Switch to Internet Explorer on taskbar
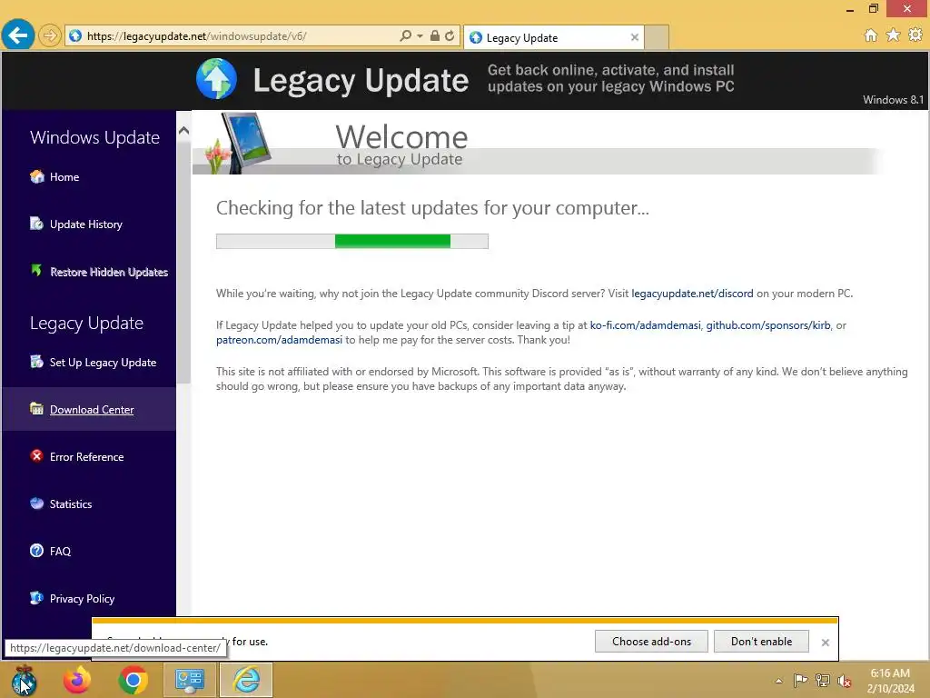930x698 pixels. (x=246, y=680)
